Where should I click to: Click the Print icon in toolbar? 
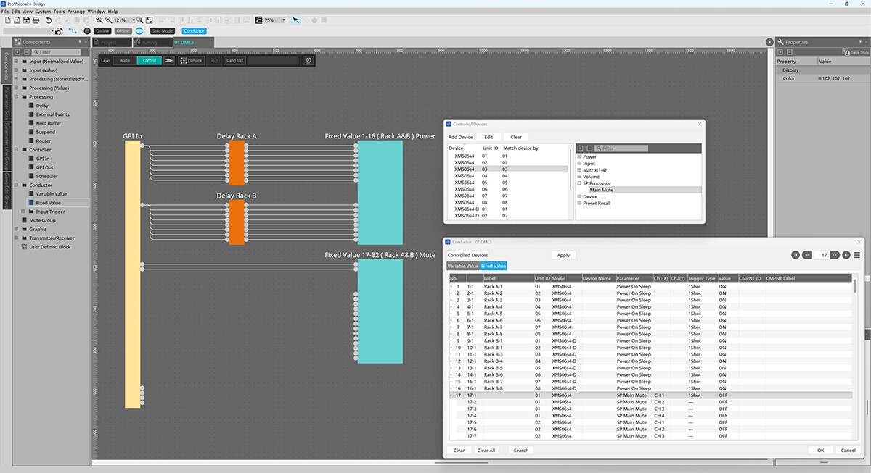point(36,20)
